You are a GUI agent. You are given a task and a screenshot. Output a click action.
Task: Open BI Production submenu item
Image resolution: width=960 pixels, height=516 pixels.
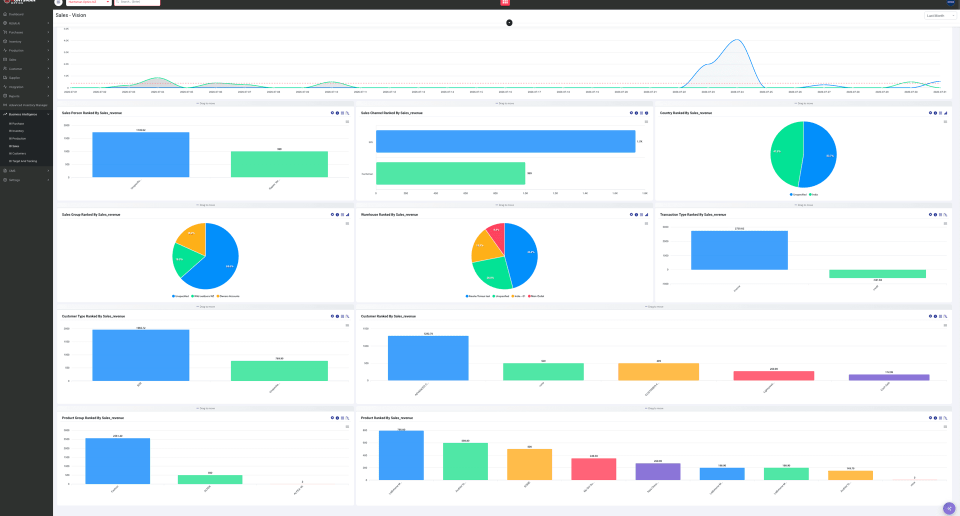pyautogui.click(x=17, y=138)
